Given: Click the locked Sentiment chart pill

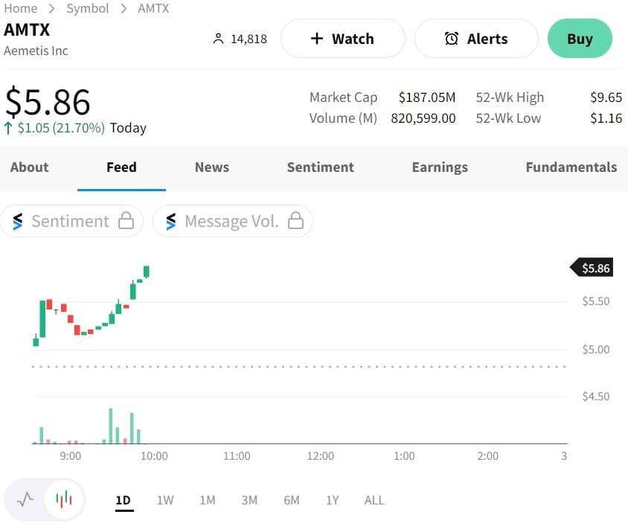Looking at the screenshot, I should pyautogui.click(x=71, y=221).
